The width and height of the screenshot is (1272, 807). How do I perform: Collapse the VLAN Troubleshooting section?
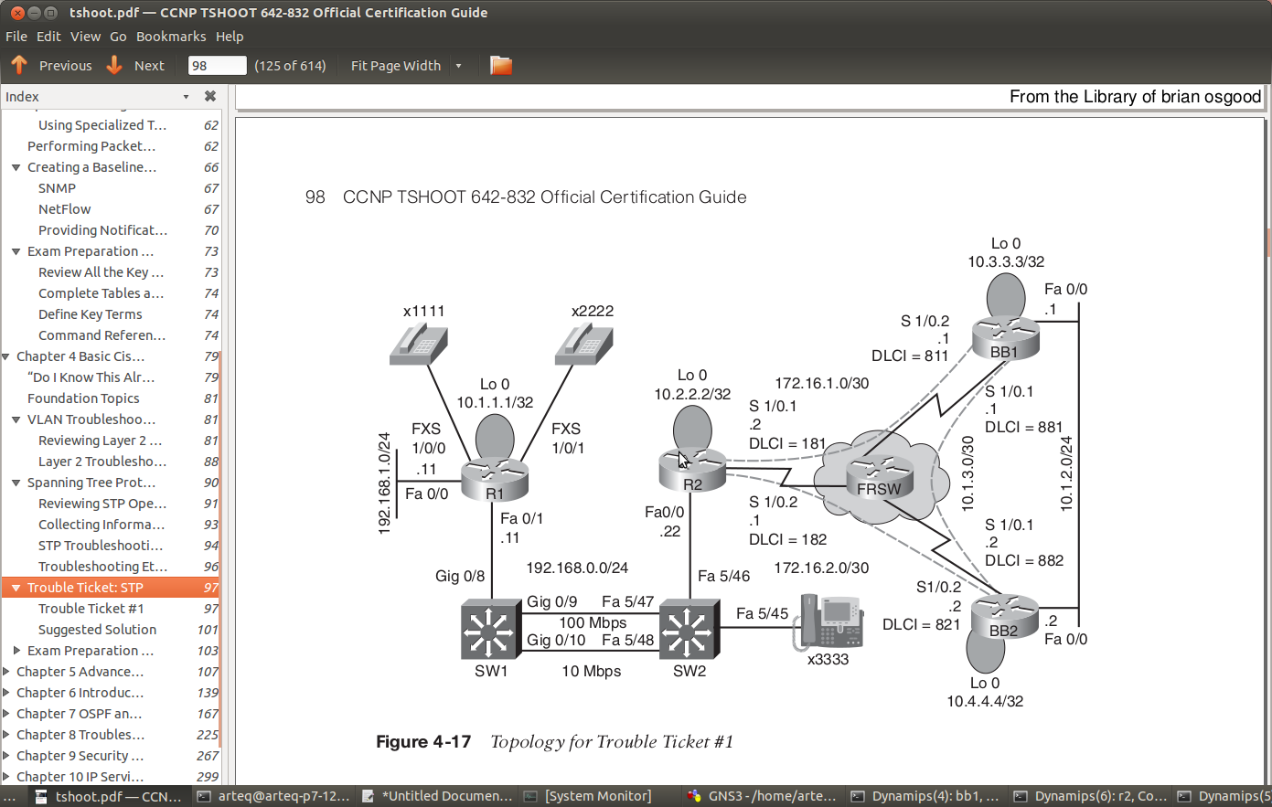click(16, 419)
